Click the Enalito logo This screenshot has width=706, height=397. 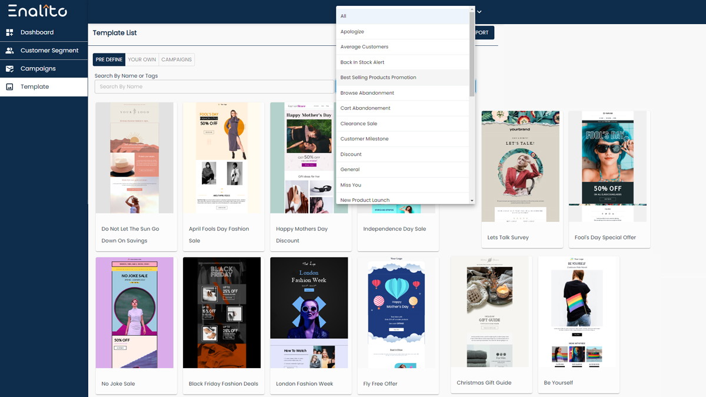pyautogui.click(x=38, y=11)
